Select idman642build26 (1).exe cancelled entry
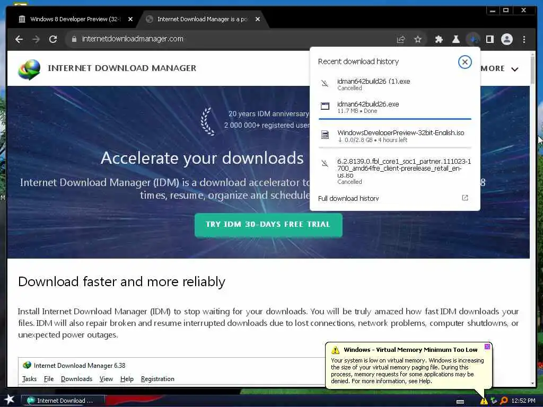The image size is (543, 407). (x=395, y=84)
